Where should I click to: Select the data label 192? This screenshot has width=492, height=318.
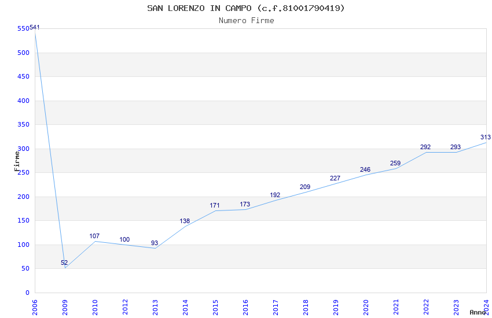coord(275,195)
